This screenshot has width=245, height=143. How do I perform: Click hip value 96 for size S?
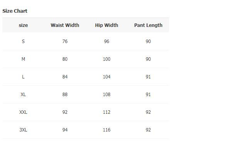tap(106, 42)
